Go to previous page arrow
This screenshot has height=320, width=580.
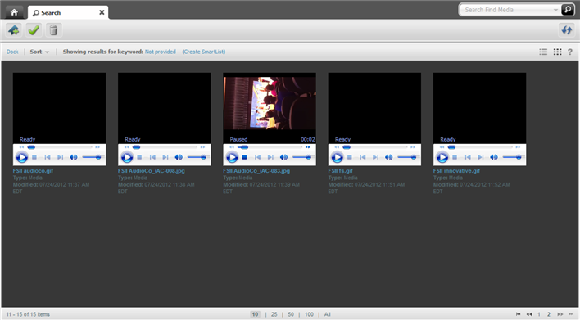coord(529,314)
